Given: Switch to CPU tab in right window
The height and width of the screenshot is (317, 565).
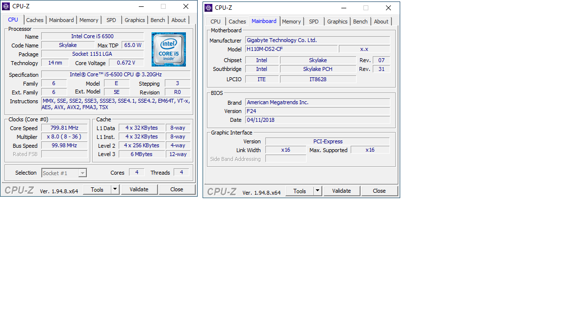Looking at the screenshot, I should 215,22.
